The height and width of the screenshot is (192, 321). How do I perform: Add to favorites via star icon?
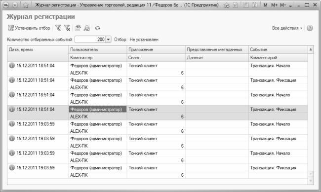pyautogui.click(x=26, y=5)
